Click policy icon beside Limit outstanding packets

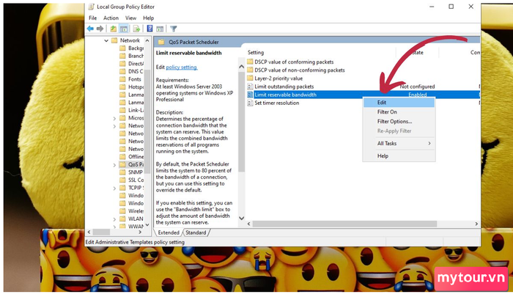(x=251, y=87)
